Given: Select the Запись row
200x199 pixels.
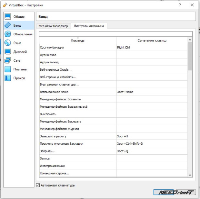Looking at the screenshot, I should (x=114, y=158).
